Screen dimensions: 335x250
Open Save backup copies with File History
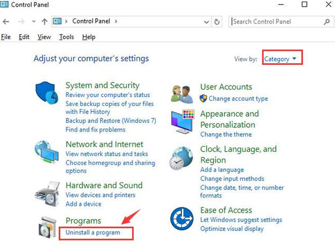(109, 108)
